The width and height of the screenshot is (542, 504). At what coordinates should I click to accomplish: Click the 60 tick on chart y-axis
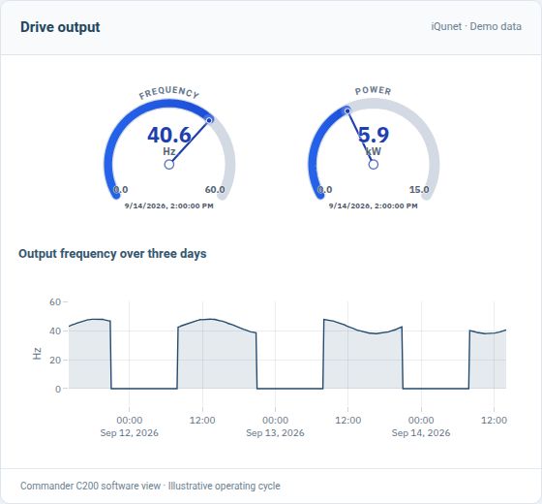point(55,301)
